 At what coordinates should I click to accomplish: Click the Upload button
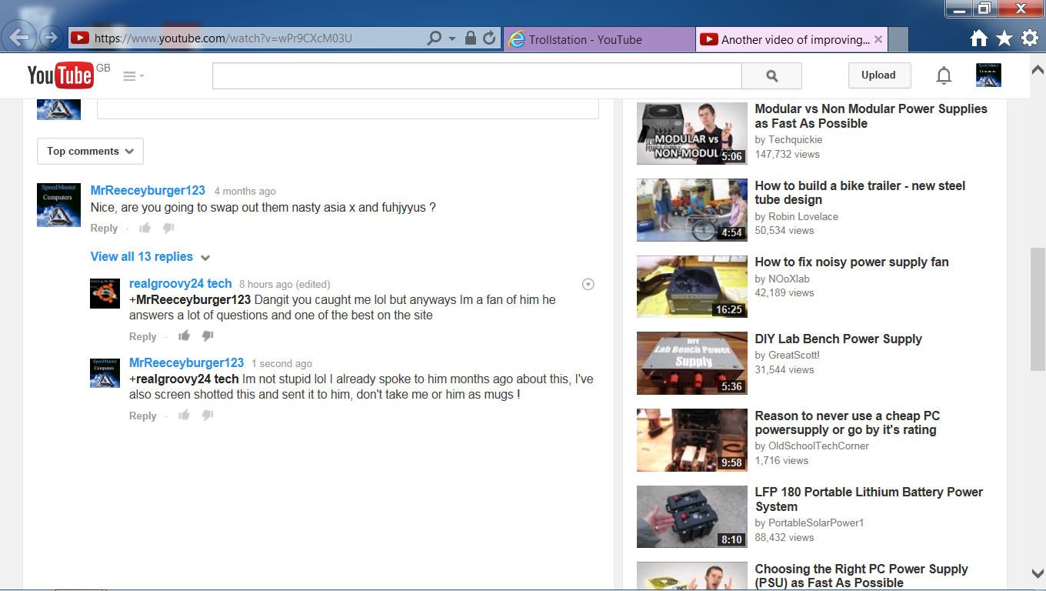coord(878,75)
